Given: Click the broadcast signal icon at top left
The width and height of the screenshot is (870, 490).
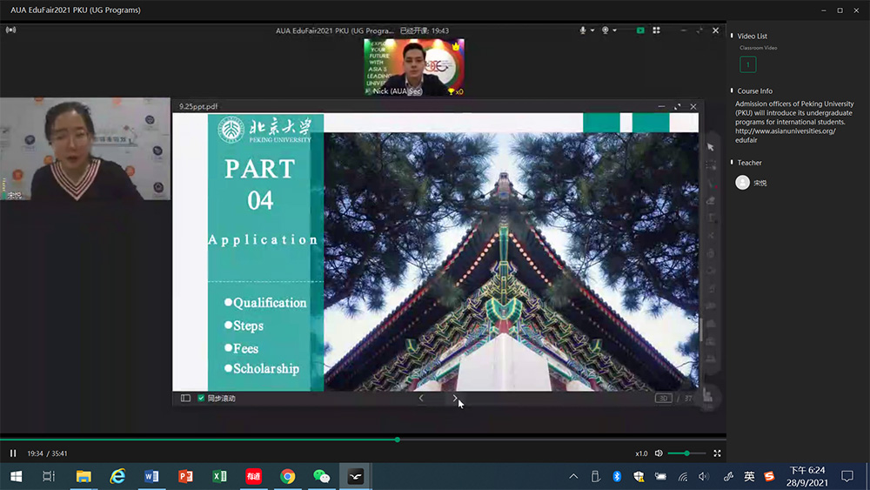Looking at the screenshot, I should point(10,30).
